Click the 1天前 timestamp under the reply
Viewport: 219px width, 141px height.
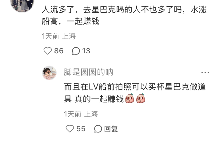click(x=73, y=114)
